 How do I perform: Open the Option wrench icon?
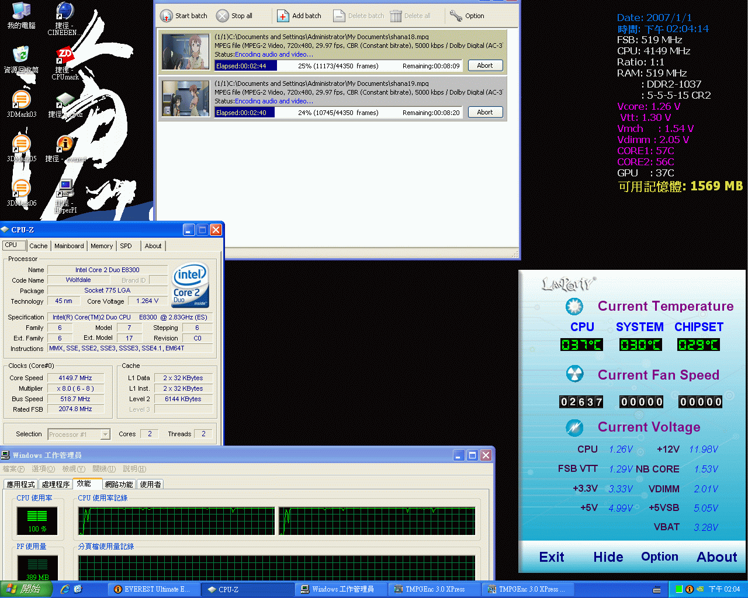456,16
